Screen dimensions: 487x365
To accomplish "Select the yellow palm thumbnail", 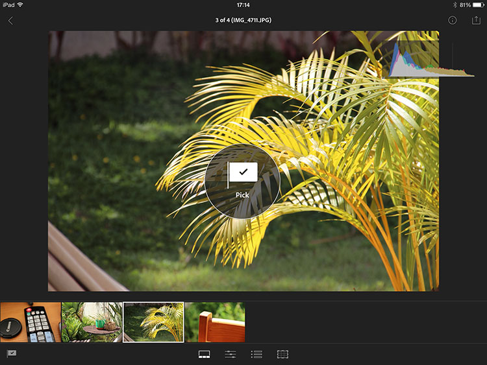I will coord(153,322).
